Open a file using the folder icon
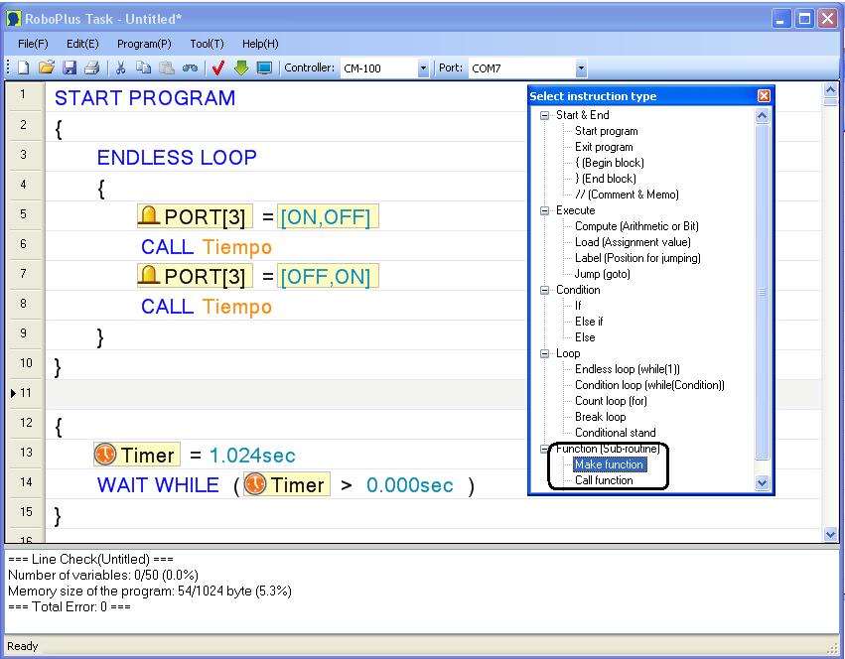This screenshot has height=659, width=845. coord(47,67)
